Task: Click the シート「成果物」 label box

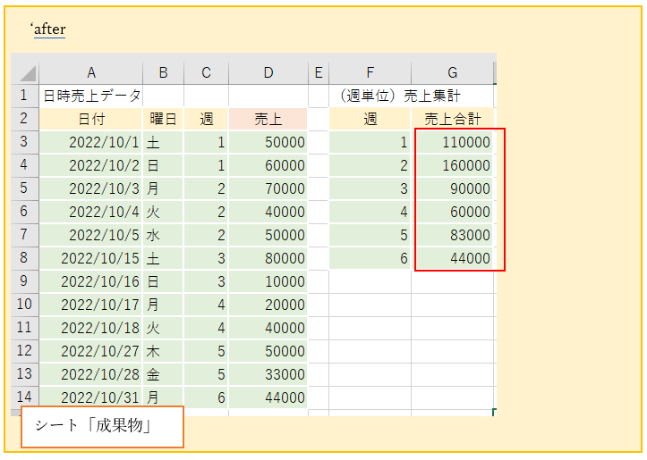Action: point(102,427)
